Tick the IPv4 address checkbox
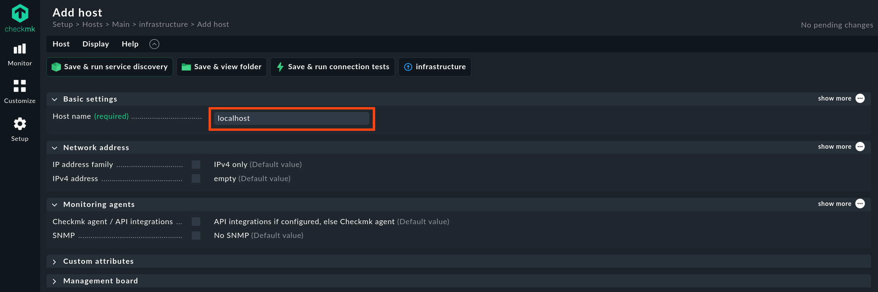The height and width of the screenshot is (292, 878). click(196, 179)
